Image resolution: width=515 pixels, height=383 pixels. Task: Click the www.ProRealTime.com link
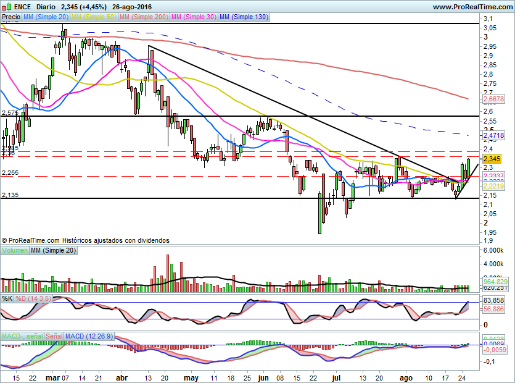click(472, 7)
